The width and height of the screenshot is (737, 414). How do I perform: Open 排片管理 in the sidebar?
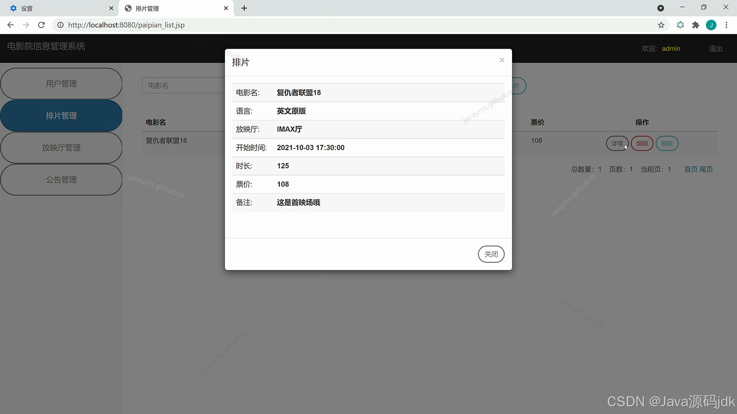[x=61, y=116]
